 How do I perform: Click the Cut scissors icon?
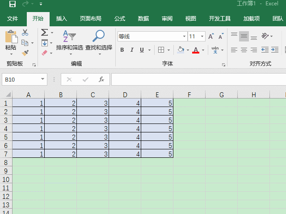tap(25, 33)
